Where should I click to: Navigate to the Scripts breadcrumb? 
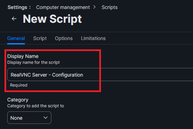point(110,7)
